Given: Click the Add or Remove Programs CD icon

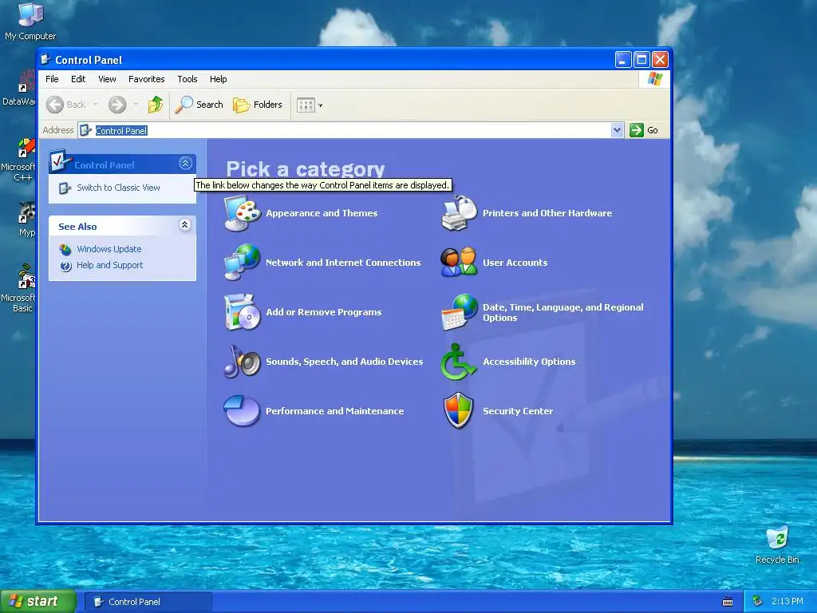Looking at the screenshot, I should pos(243,312).
